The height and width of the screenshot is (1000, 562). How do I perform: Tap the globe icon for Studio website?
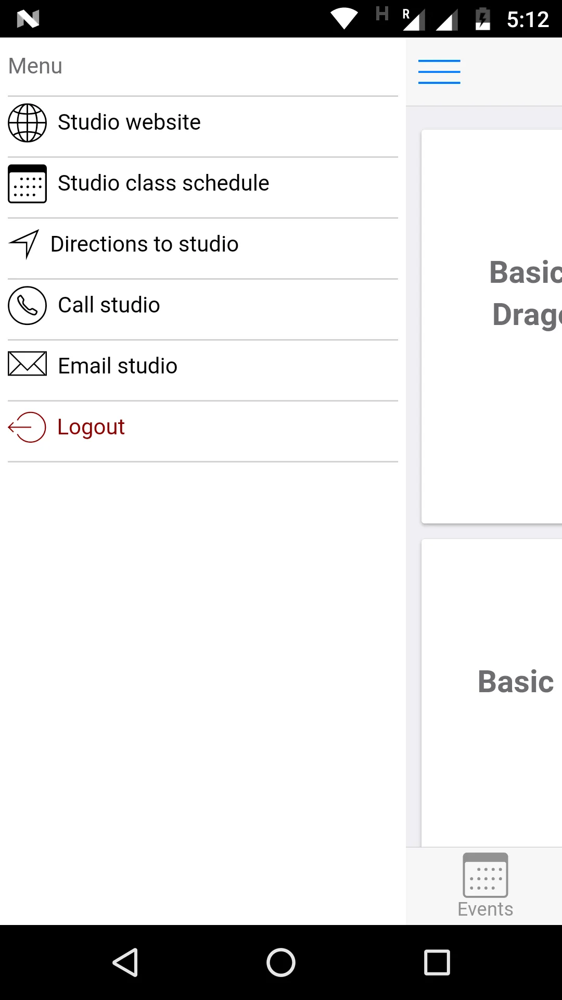coord(27,123)
